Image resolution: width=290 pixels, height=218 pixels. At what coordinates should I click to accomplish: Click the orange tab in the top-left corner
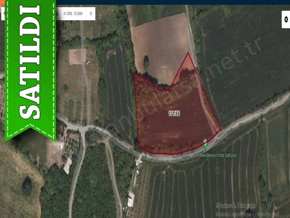tap(2, 2)
